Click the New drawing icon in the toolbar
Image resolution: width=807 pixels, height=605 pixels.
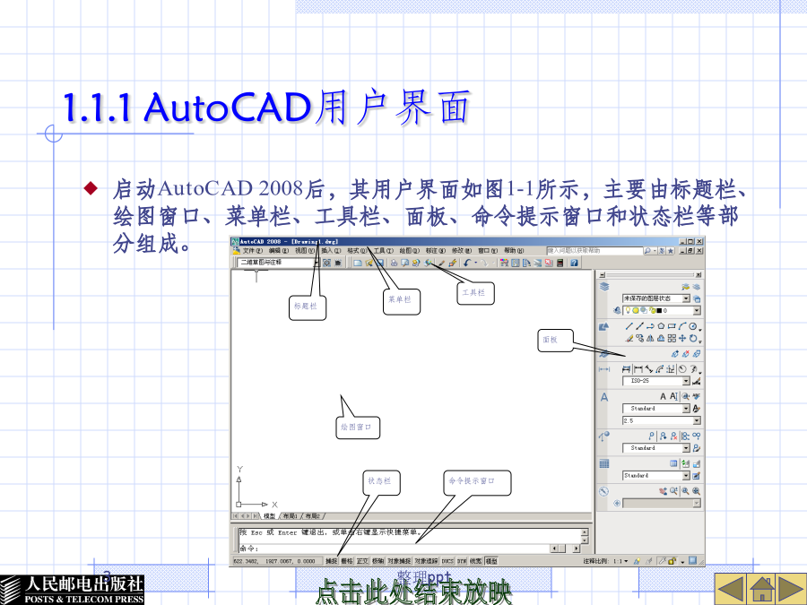click(357, 263)
